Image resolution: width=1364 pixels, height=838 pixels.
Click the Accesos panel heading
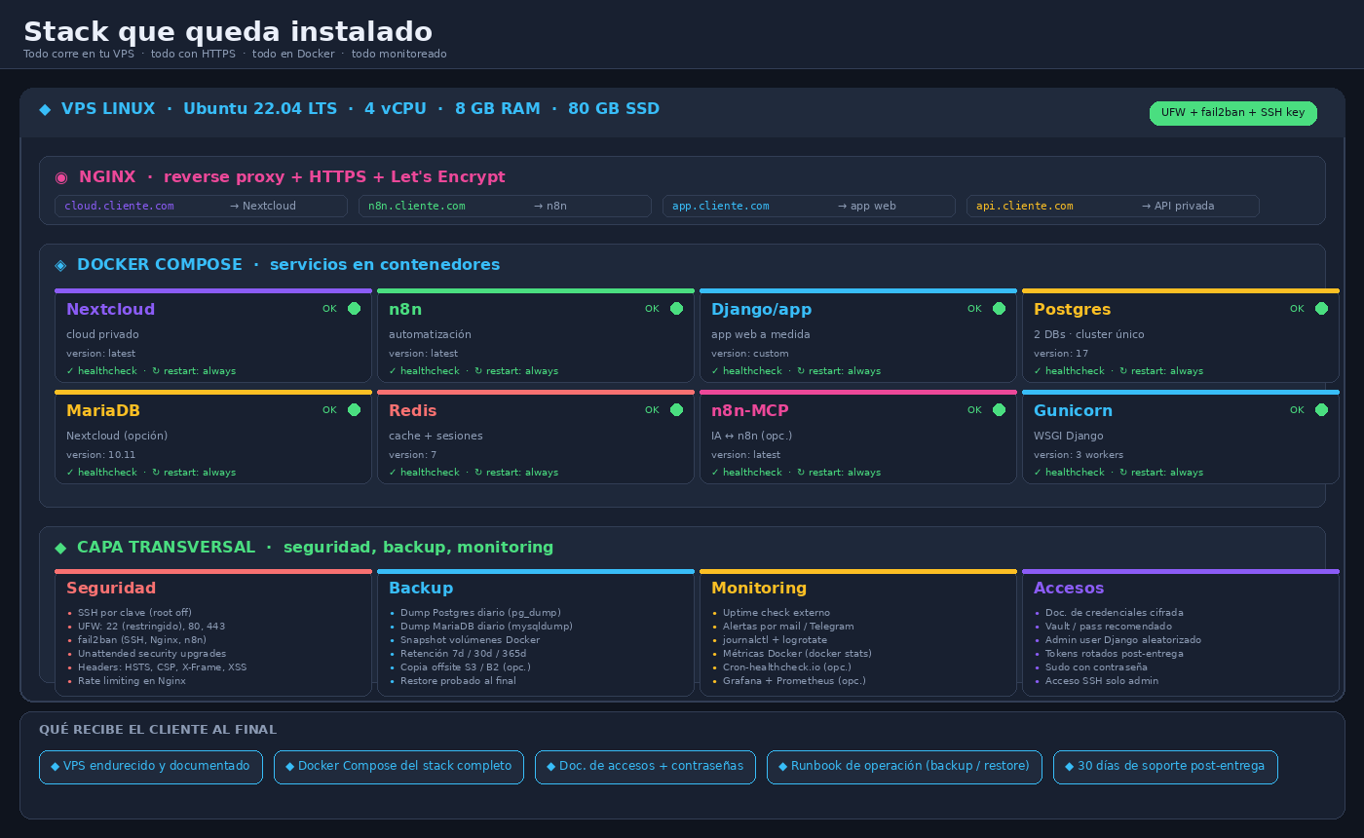tap(1069, 589)
